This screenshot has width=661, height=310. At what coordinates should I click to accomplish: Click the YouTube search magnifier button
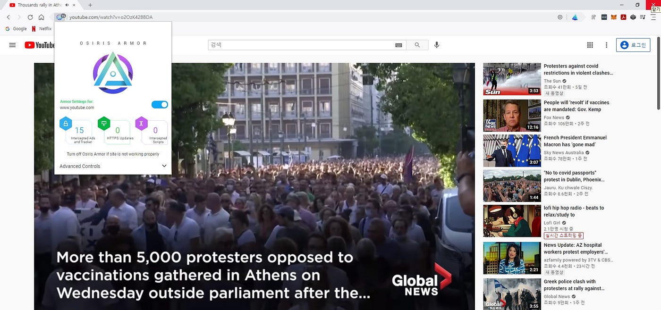coord(417,45)
